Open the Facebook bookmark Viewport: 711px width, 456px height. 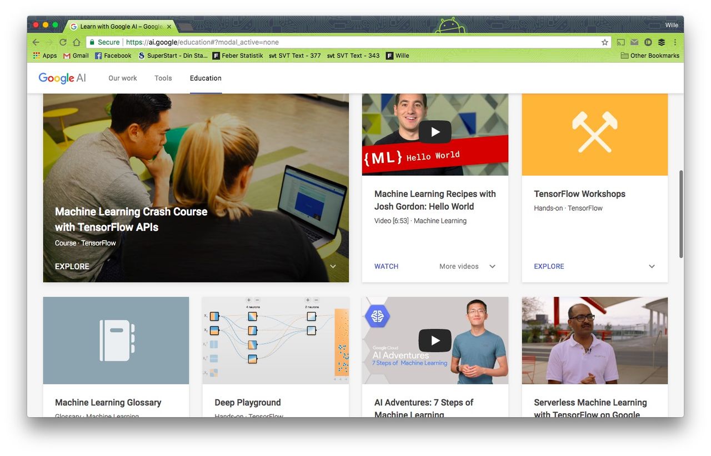[x=113, y=56]
